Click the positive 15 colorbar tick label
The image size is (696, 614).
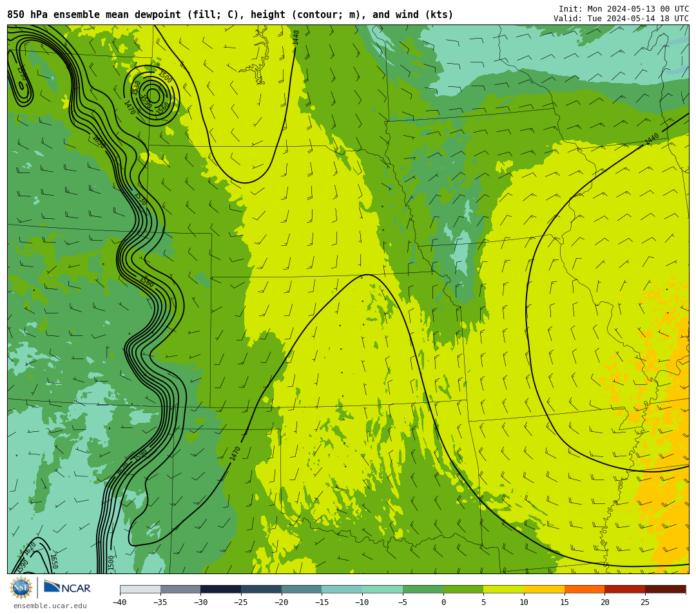565,602
